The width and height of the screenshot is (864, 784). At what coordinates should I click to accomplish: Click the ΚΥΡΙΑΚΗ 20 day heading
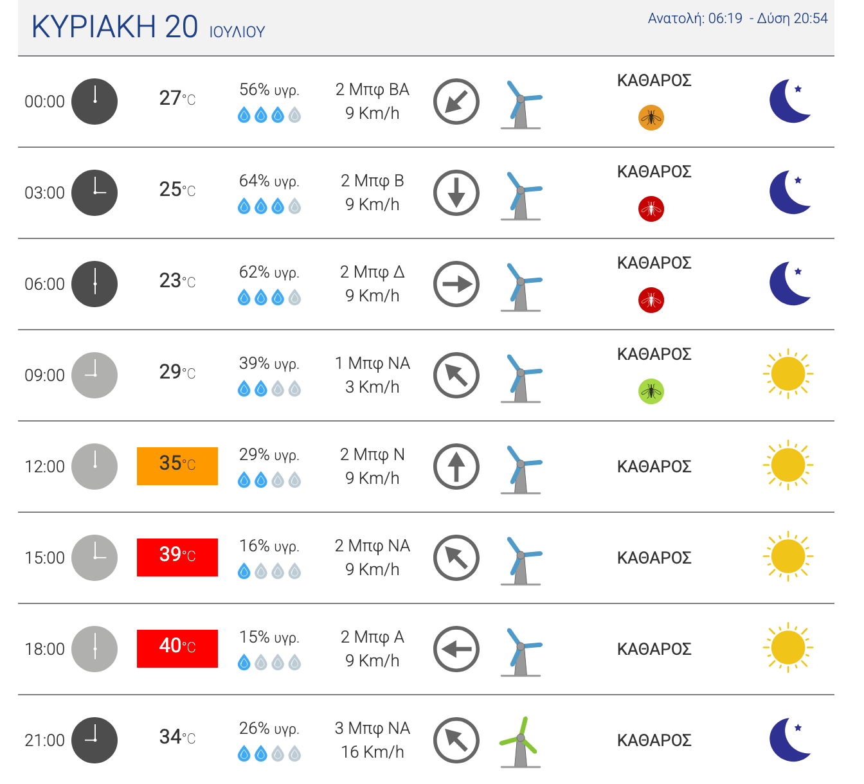tap(114, 27)
